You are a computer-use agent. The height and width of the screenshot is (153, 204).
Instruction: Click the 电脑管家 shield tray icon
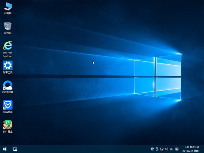152,149
